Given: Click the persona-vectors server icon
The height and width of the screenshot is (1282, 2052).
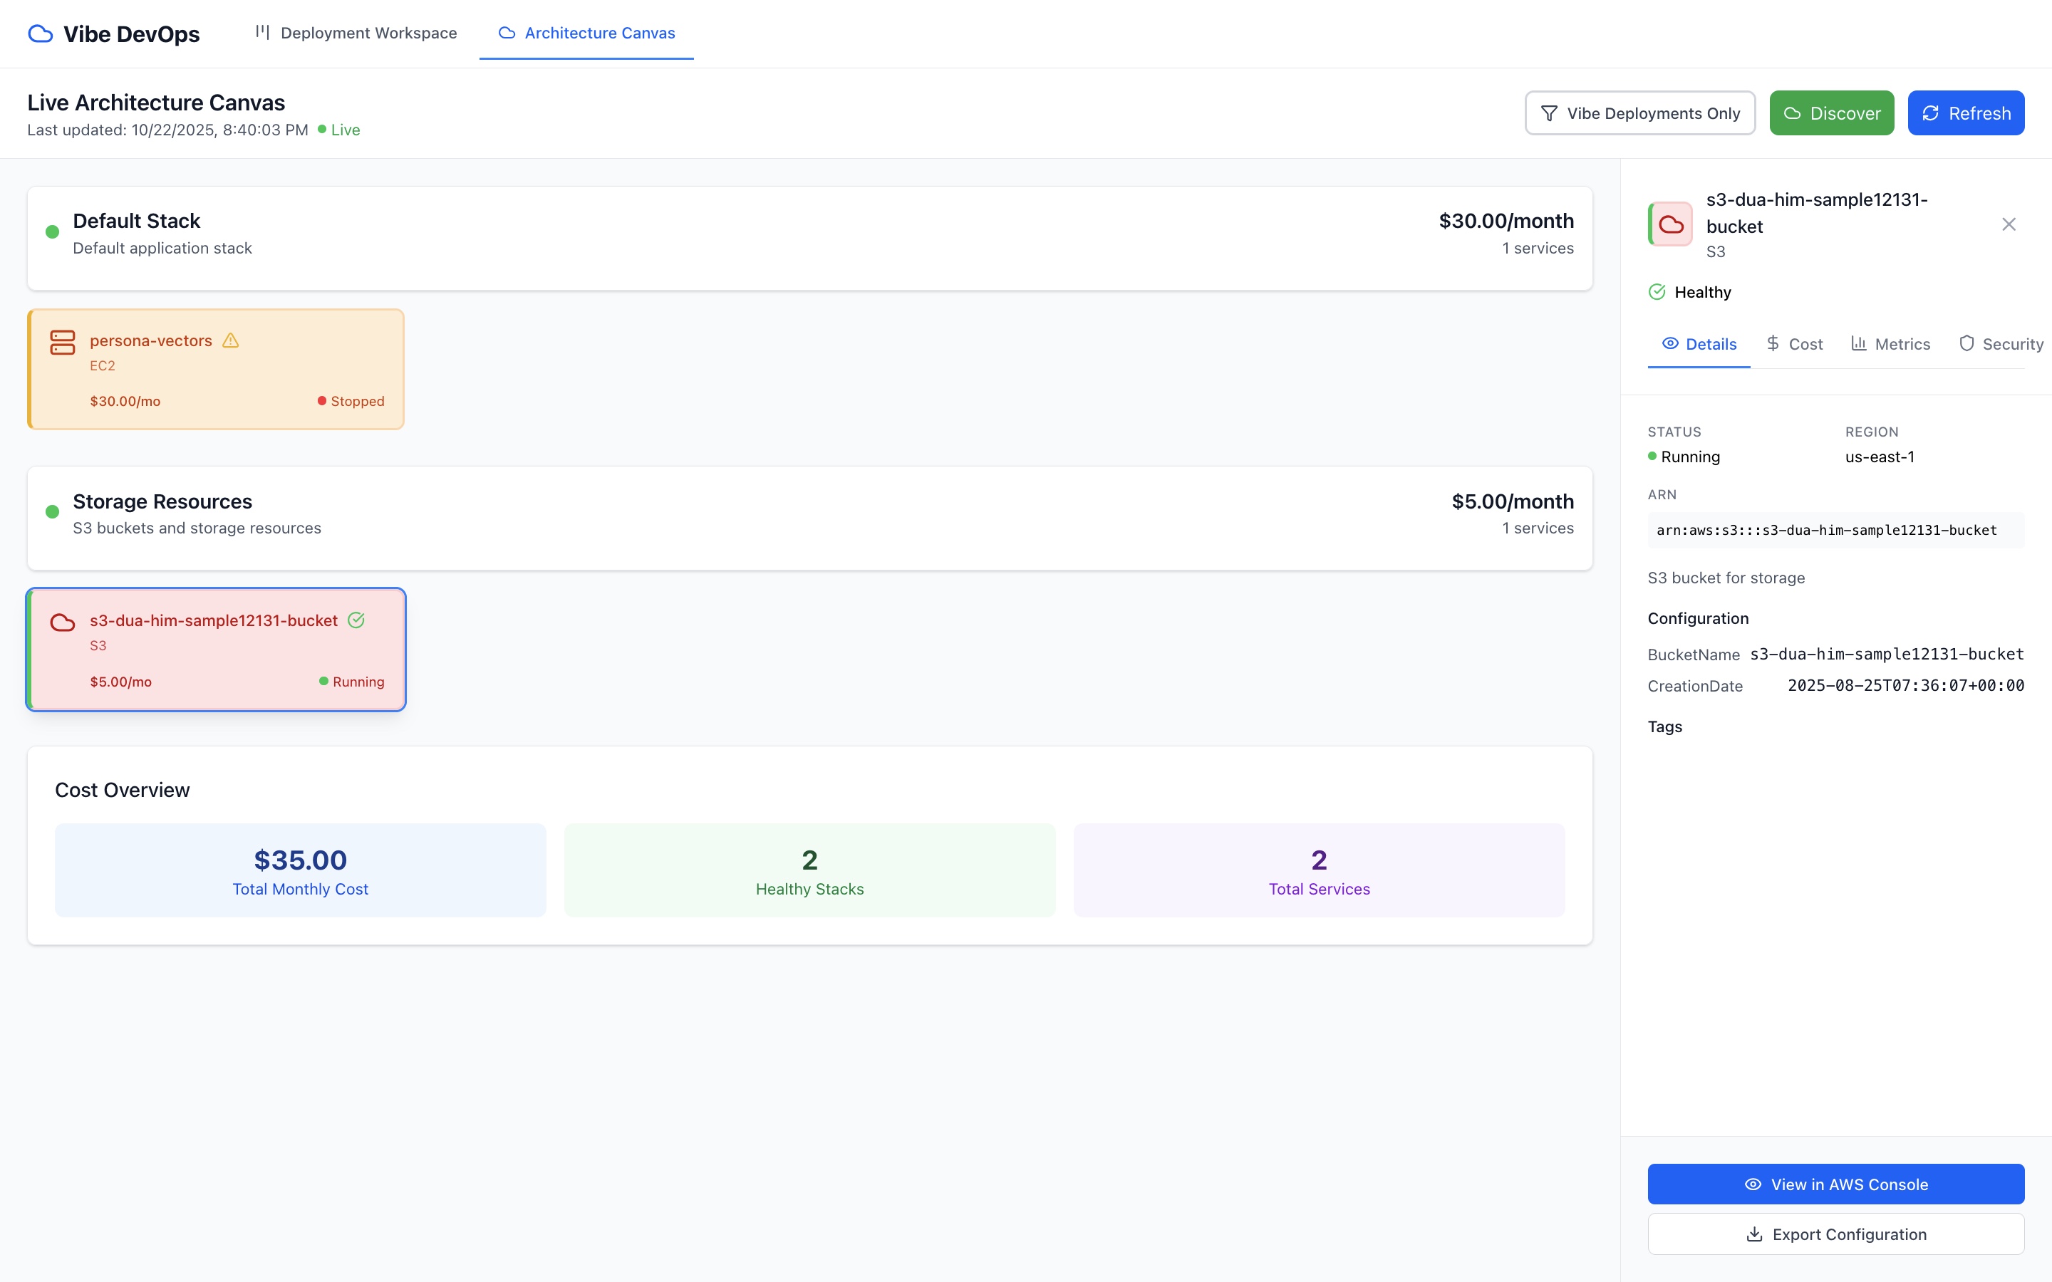Looking at the screenshot, I should tap(63, 343).
